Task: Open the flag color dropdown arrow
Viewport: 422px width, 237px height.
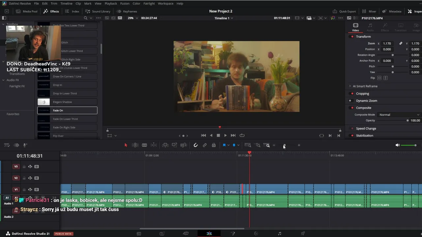Action: (x=228, y=145)
